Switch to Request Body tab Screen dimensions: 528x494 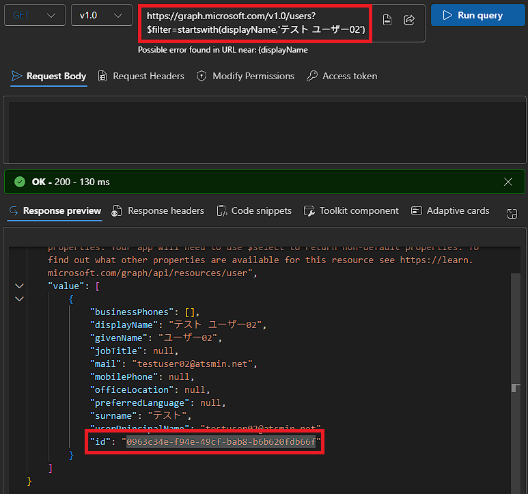pos(48,76)
